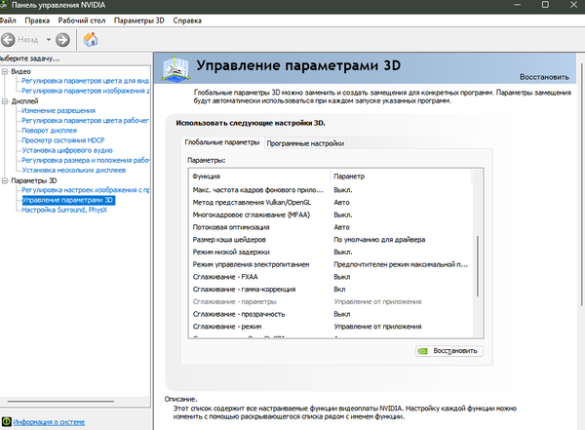Collapse the Параметры 3D tree node
Image resolution: width=585 pixels, height=430 pixels.
[5, 180]
